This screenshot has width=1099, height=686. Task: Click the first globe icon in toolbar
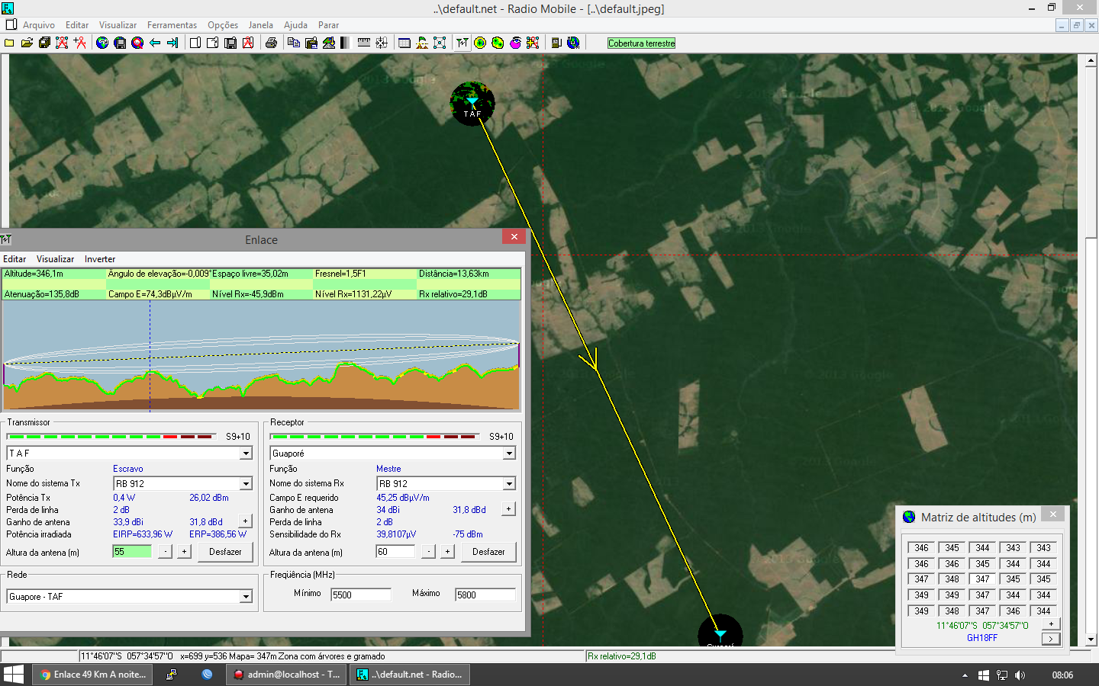point(102,43)
